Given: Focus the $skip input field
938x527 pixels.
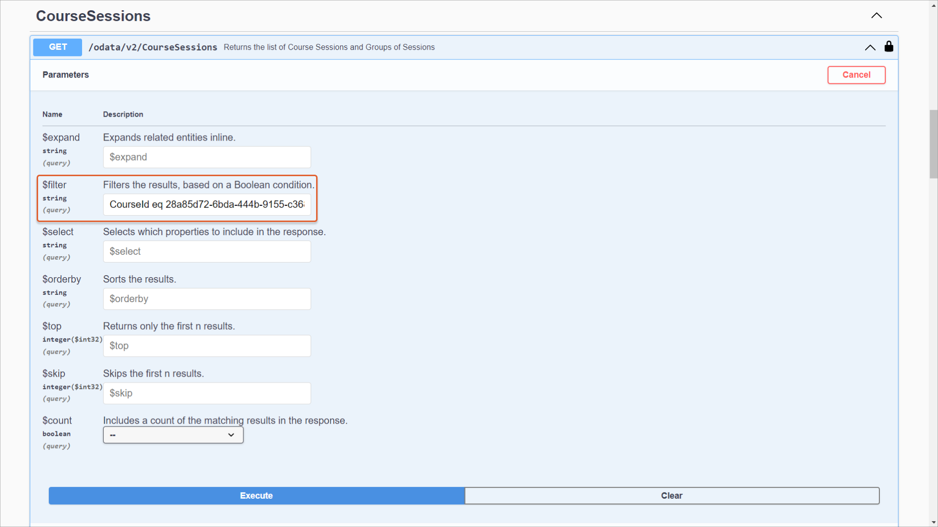Looking at the screenshot, I should (207, 393).
